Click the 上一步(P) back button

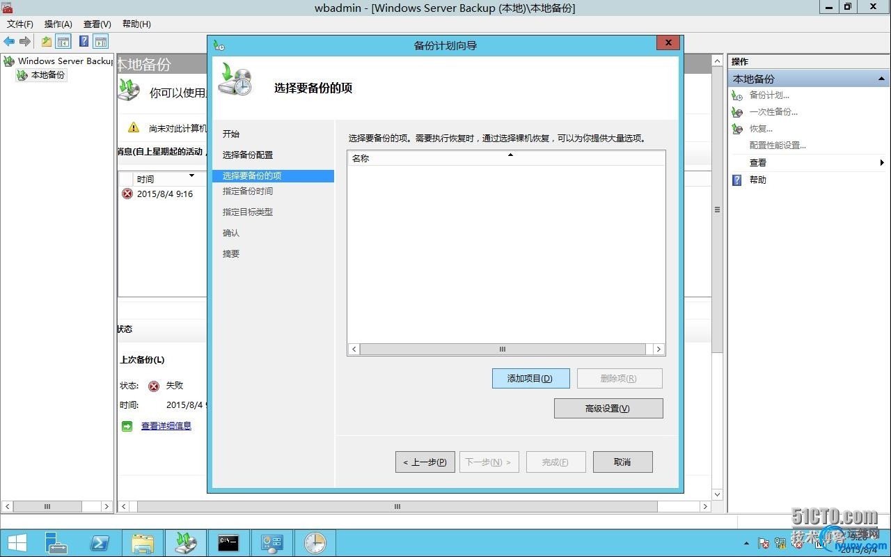(425, 462)
